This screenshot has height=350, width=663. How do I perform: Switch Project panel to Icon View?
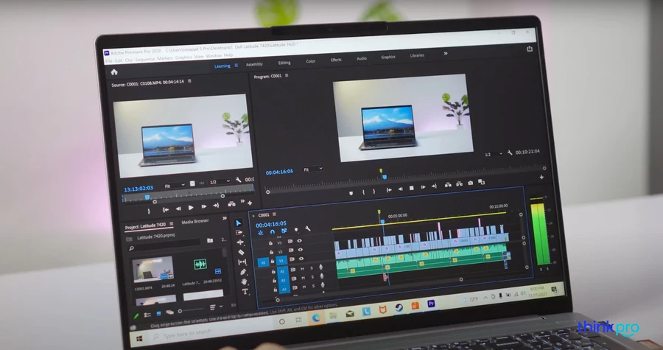[x=159, y=314]
